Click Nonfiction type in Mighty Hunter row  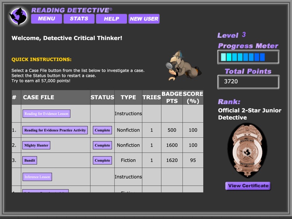[128, 145]
